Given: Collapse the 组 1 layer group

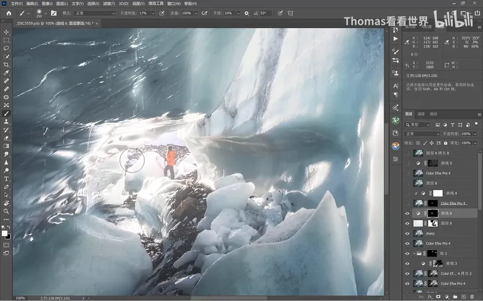Looking at the screenshot, I should [x=414, y=253].
